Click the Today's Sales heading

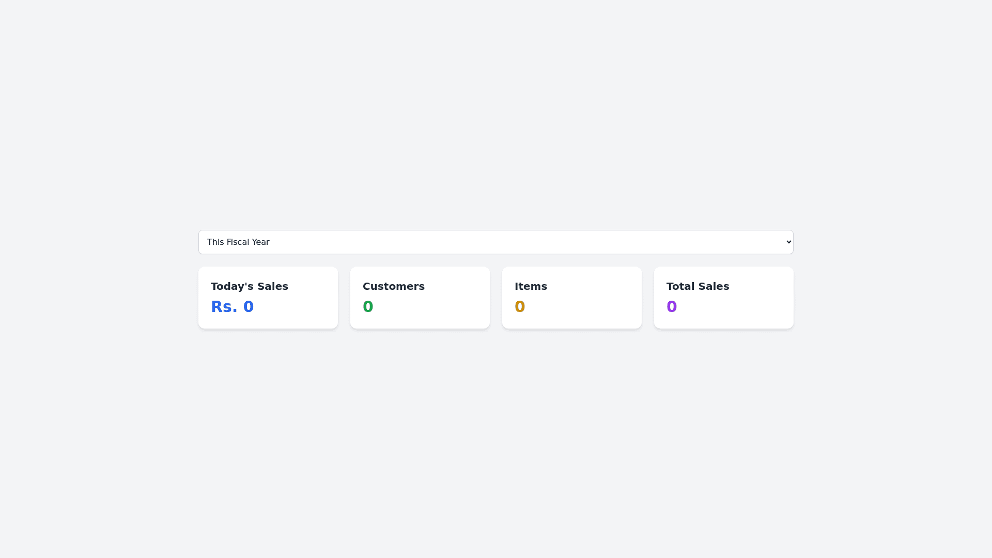click(x=250, y=286)
